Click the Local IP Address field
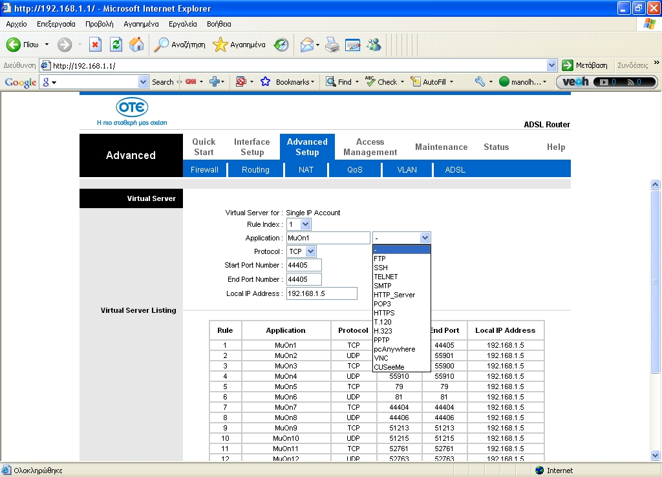 322,294
